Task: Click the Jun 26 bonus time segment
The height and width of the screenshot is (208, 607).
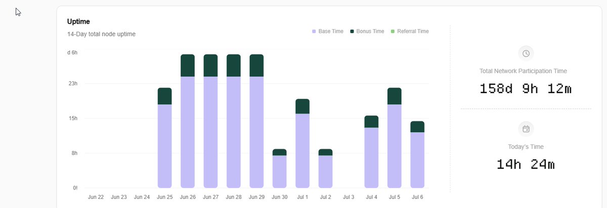Action: point(188,65)
